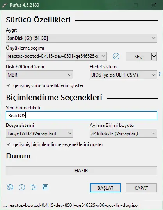Click the Biçimlendirme Seçenekleri heading

click(54, 97)
